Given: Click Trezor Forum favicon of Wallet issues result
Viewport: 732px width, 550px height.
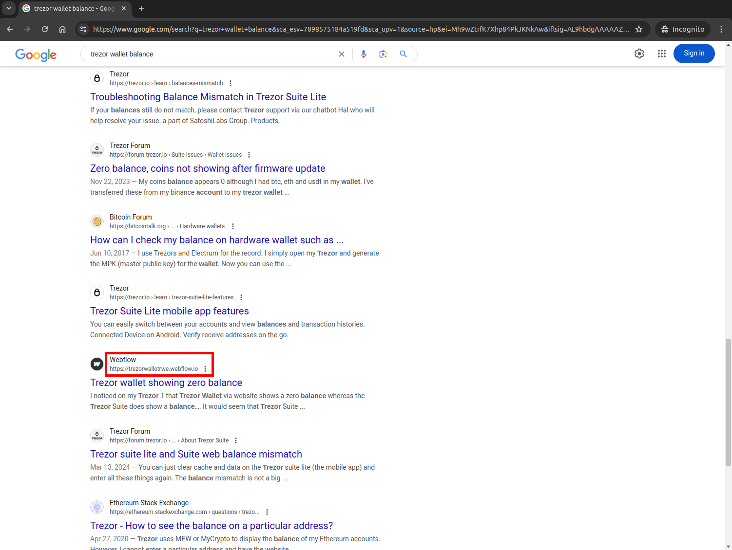Looking at the screenshot, I should [x=97, y=150].
